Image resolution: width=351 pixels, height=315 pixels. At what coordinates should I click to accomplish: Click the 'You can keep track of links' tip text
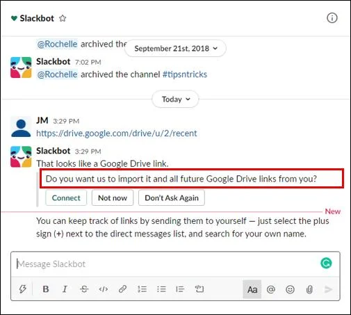(x=182, y=227)
